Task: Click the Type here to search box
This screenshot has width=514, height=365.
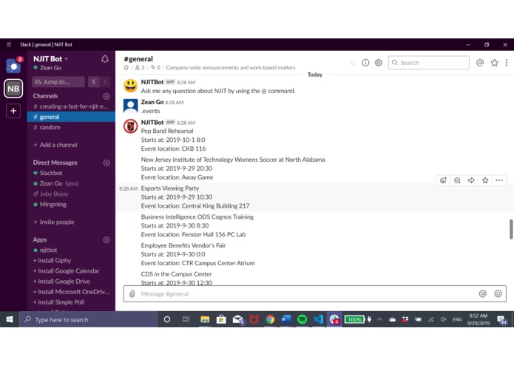Action: 89,319
